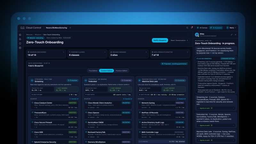Open the robot agent icon in sidebar
The image size is (256, 144).
20,39
